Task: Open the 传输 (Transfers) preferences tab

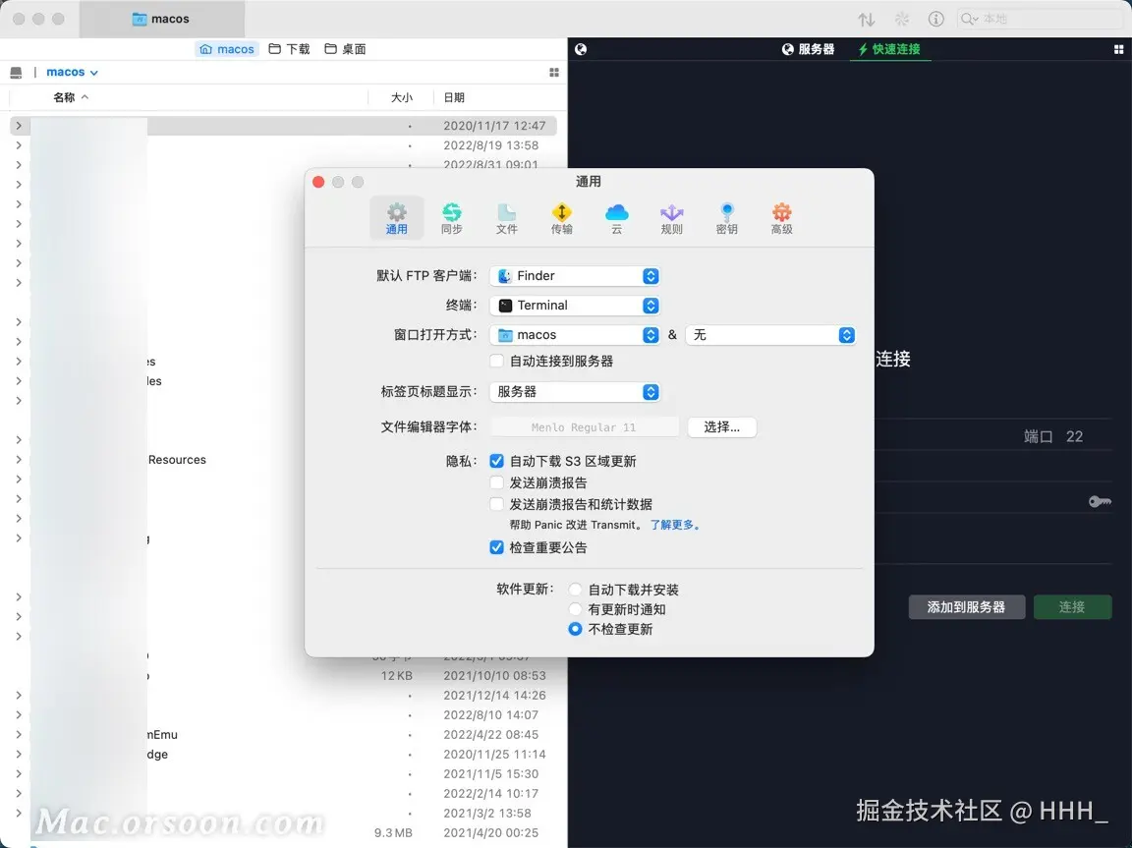Action: coord(561,218)
